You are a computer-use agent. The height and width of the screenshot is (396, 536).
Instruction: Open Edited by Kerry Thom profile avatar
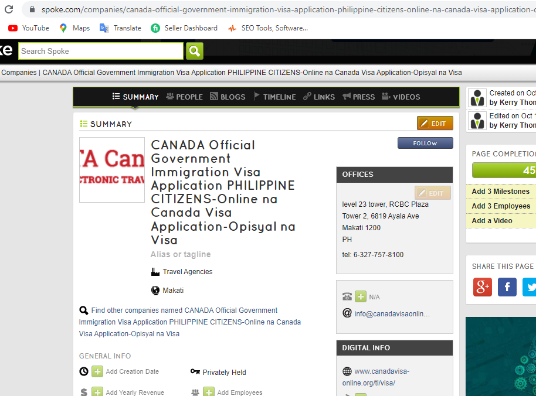coord(477,121)
